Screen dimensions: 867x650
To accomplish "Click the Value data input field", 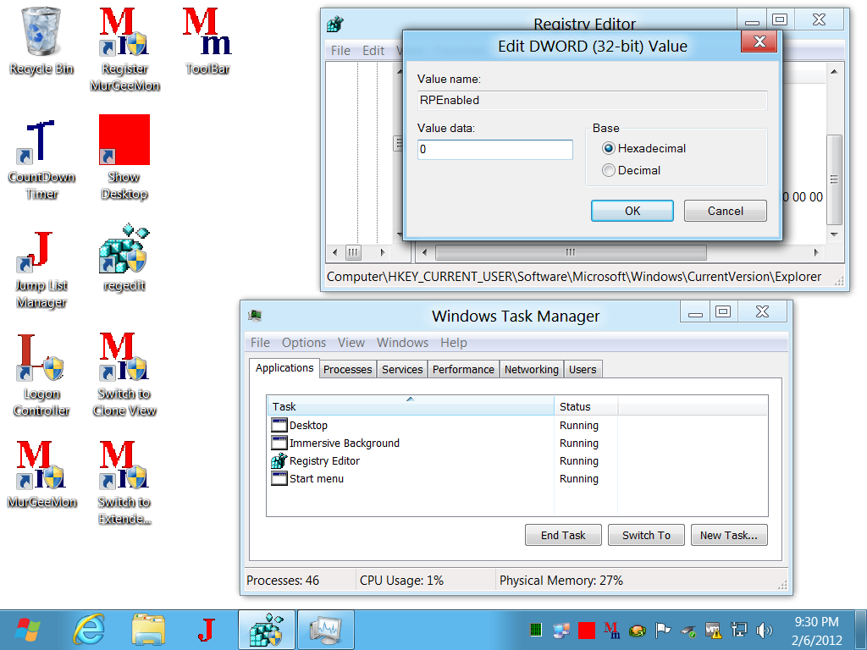I will point(494,149).
